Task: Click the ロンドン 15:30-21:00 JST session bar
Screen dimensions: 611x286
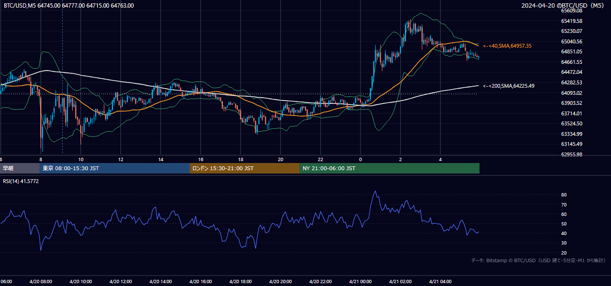Action: coord(245,168)
